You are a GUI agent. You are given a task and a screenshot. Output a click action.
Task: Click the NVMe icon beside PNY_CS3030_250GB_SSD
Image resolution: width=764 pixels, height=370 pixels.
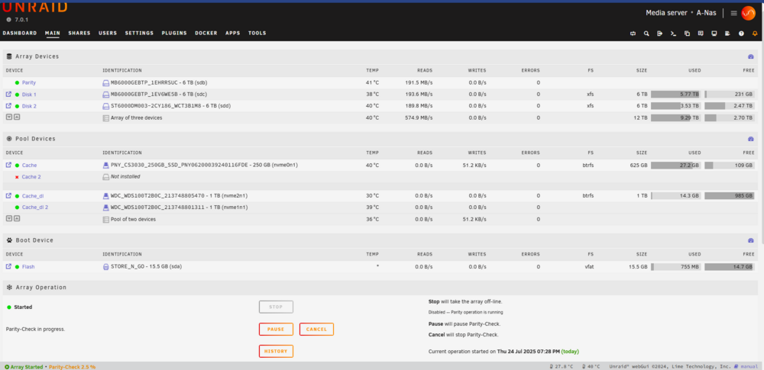click(x=105, y=165)
